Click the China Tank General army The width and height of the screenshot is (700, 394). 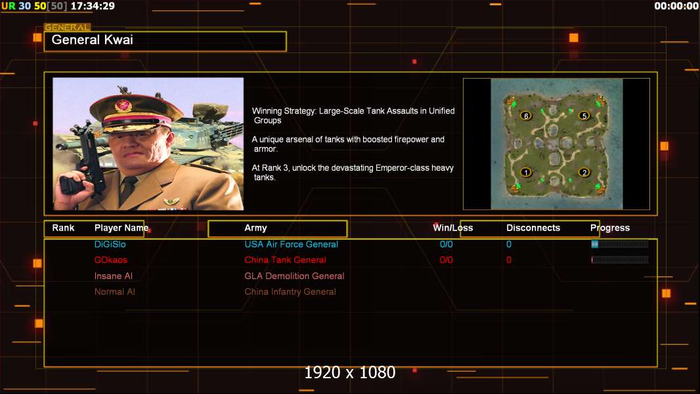point(285,259)
